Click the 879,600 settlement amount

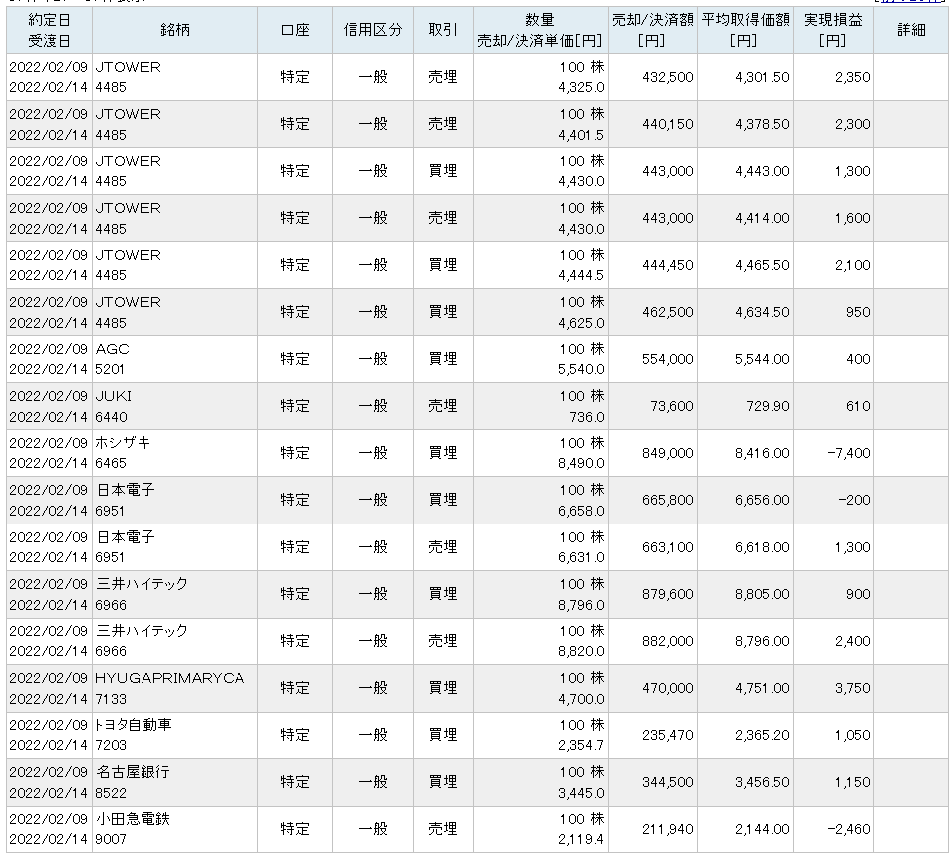667,594
